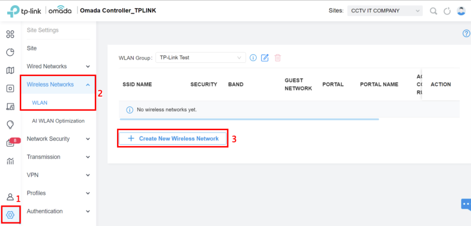
Task: Click the SSID NAME column header
Action: pyautogui.click(x=137, y=85)
